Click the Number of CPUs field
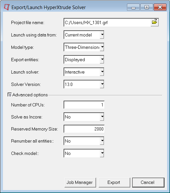The image size is (170, 193). click(84, 105)
